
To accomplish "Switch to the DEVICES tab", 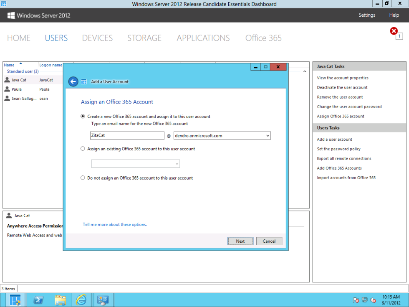I will 97,38.
